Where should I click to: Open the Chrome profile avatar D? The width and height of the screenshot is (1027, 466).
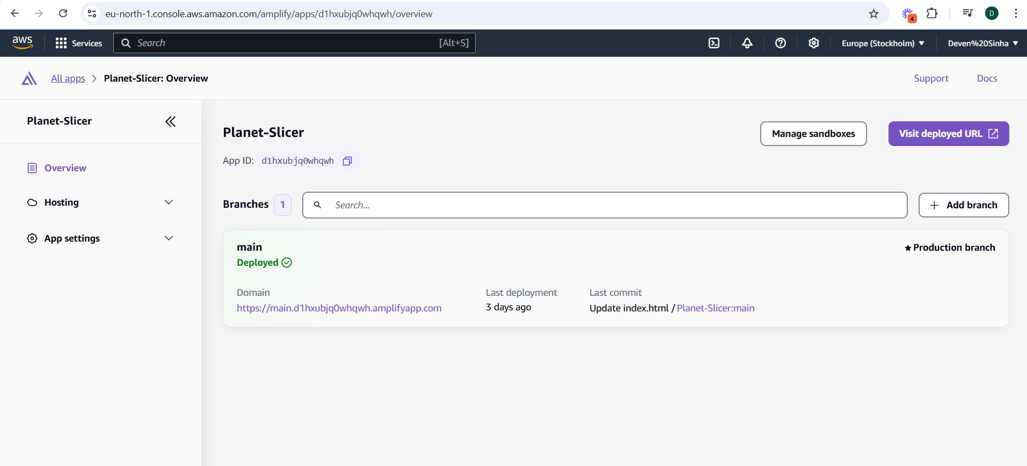(x=992, y=13)
